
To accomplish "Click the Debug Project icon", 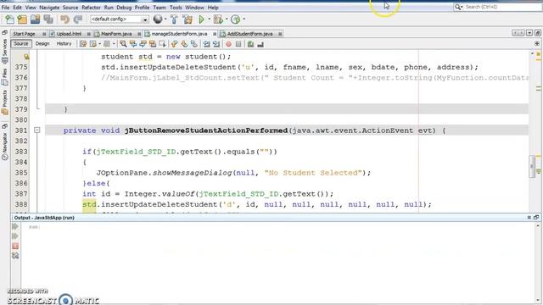I will (x=218, y=19).
